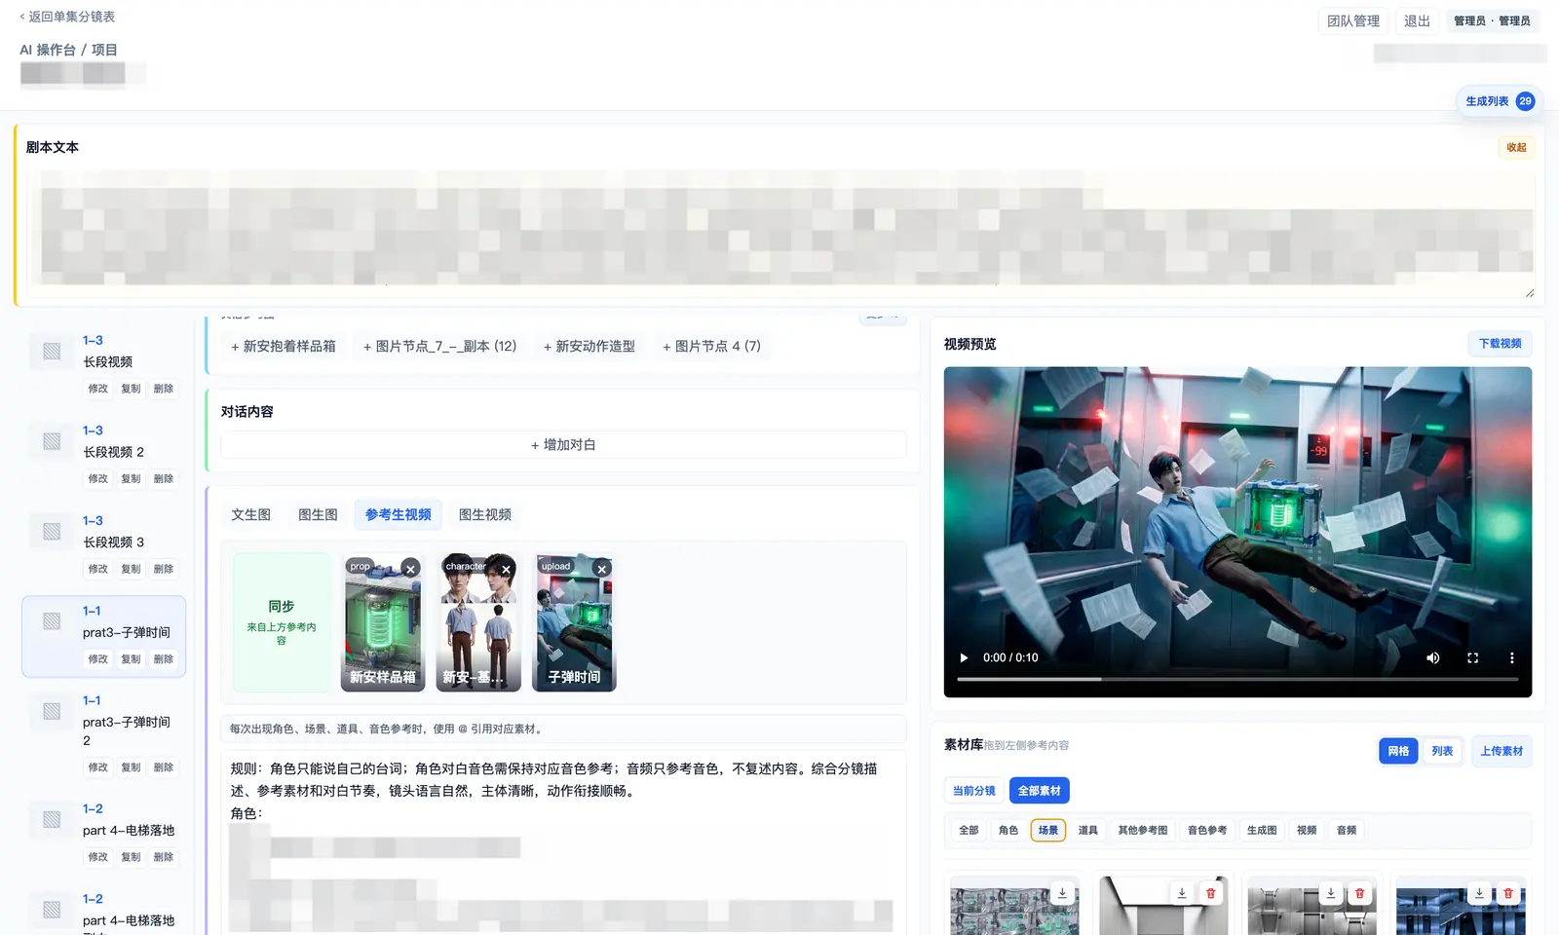Filter assets by 其他参考图
Viewport: 1559px width, 935px height.
click(x=1143, y=830)
